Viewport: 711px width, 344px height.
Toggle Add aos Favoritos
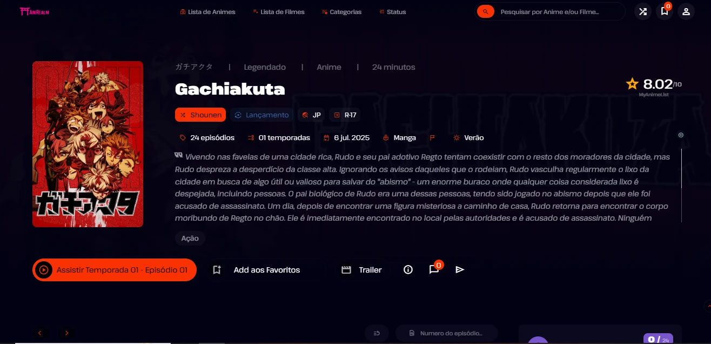click(x=256, y=269)
